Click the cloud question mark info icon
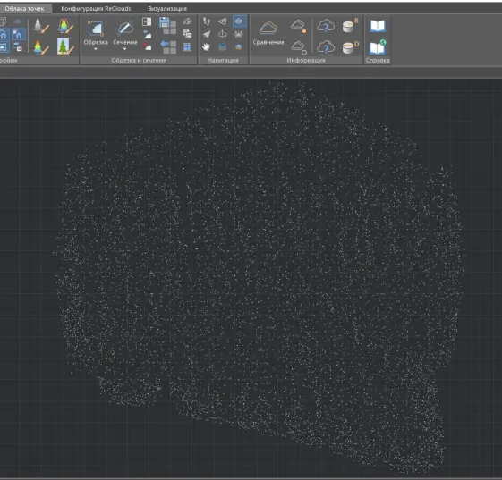The width and height of the screenshot is (502, 480). click(326, 26)
